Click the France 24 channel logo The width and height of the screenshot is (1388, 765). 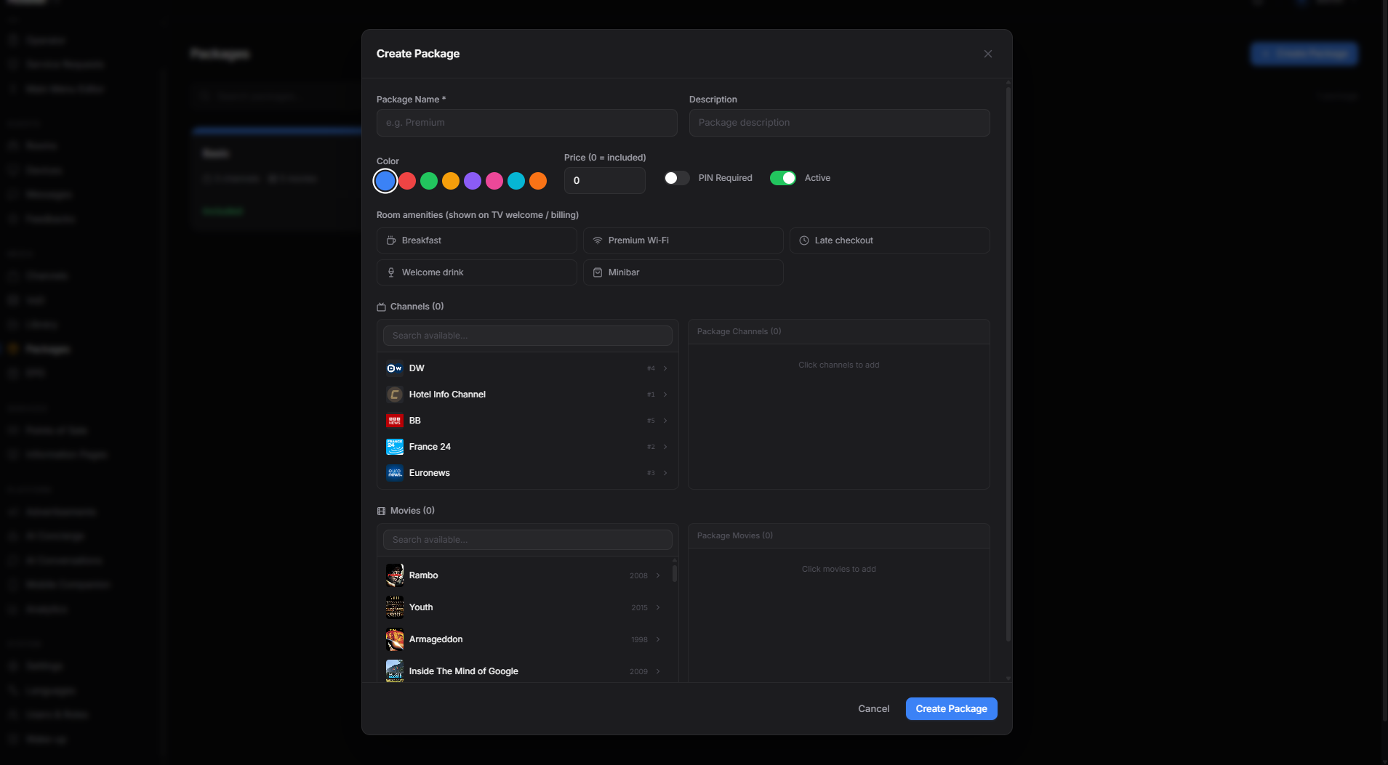[394, 447]
